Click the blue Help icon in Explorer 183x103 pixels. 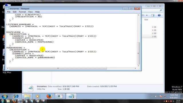click(x=159, y=15)
